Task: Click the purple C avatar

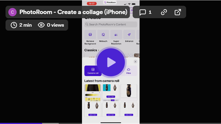Action: [12, 12]
